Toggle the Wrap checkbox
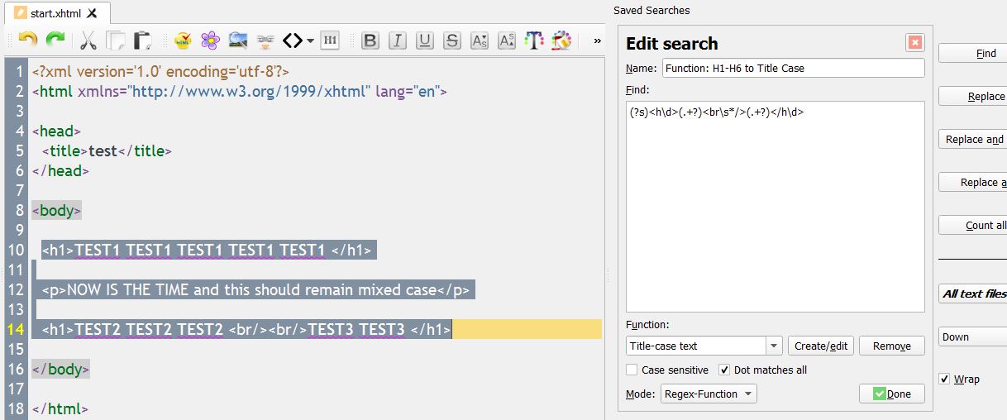1007x420 pixels. [x=945, y=379]
